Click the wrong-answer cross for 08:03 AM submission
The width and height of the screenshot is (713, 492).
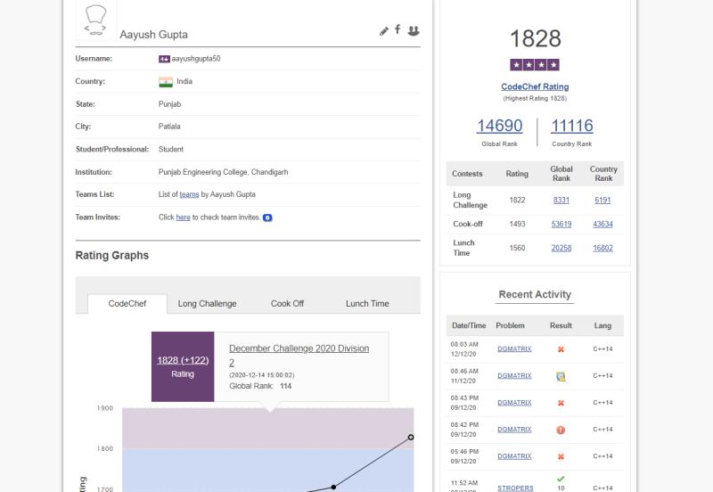tap(561, 349)
